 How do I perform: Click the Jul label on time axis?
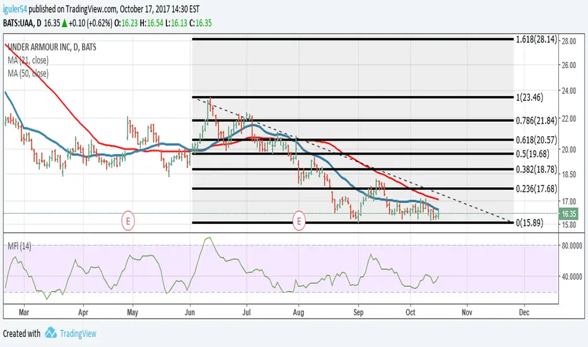[247, 312]
